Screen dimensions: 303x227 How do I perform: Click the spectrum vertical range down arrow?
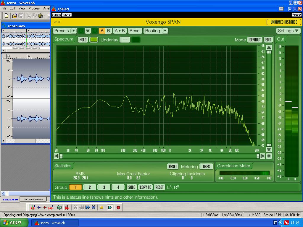269,150
